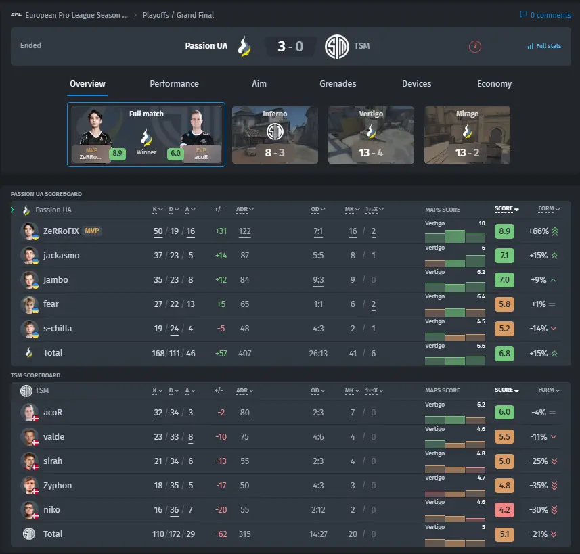Select the Mirage map card

point(467,135)
